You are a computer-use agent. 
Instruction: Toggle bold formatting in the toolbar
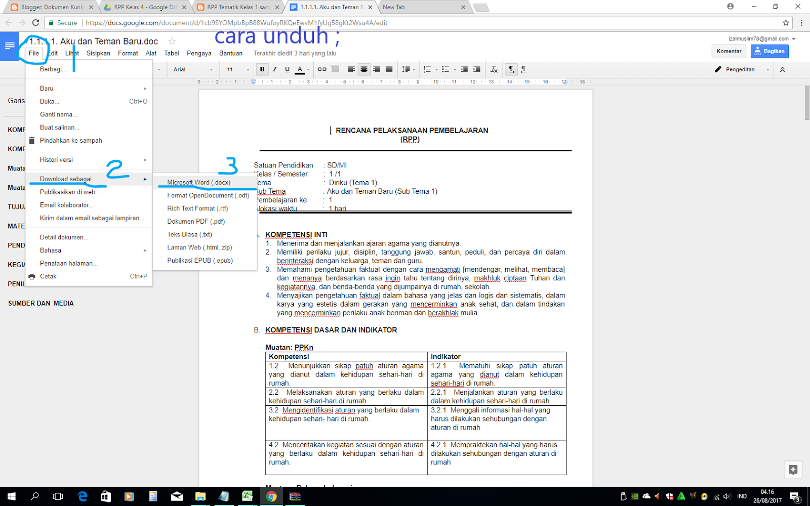(262, 69)
